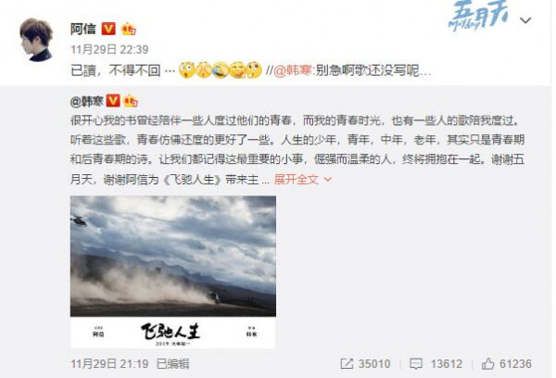Open the @韩寒 mention in the repost text

tap(292, 70)
